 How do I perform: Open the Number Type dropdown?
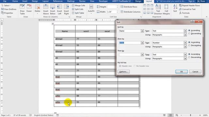click(185, 43)
